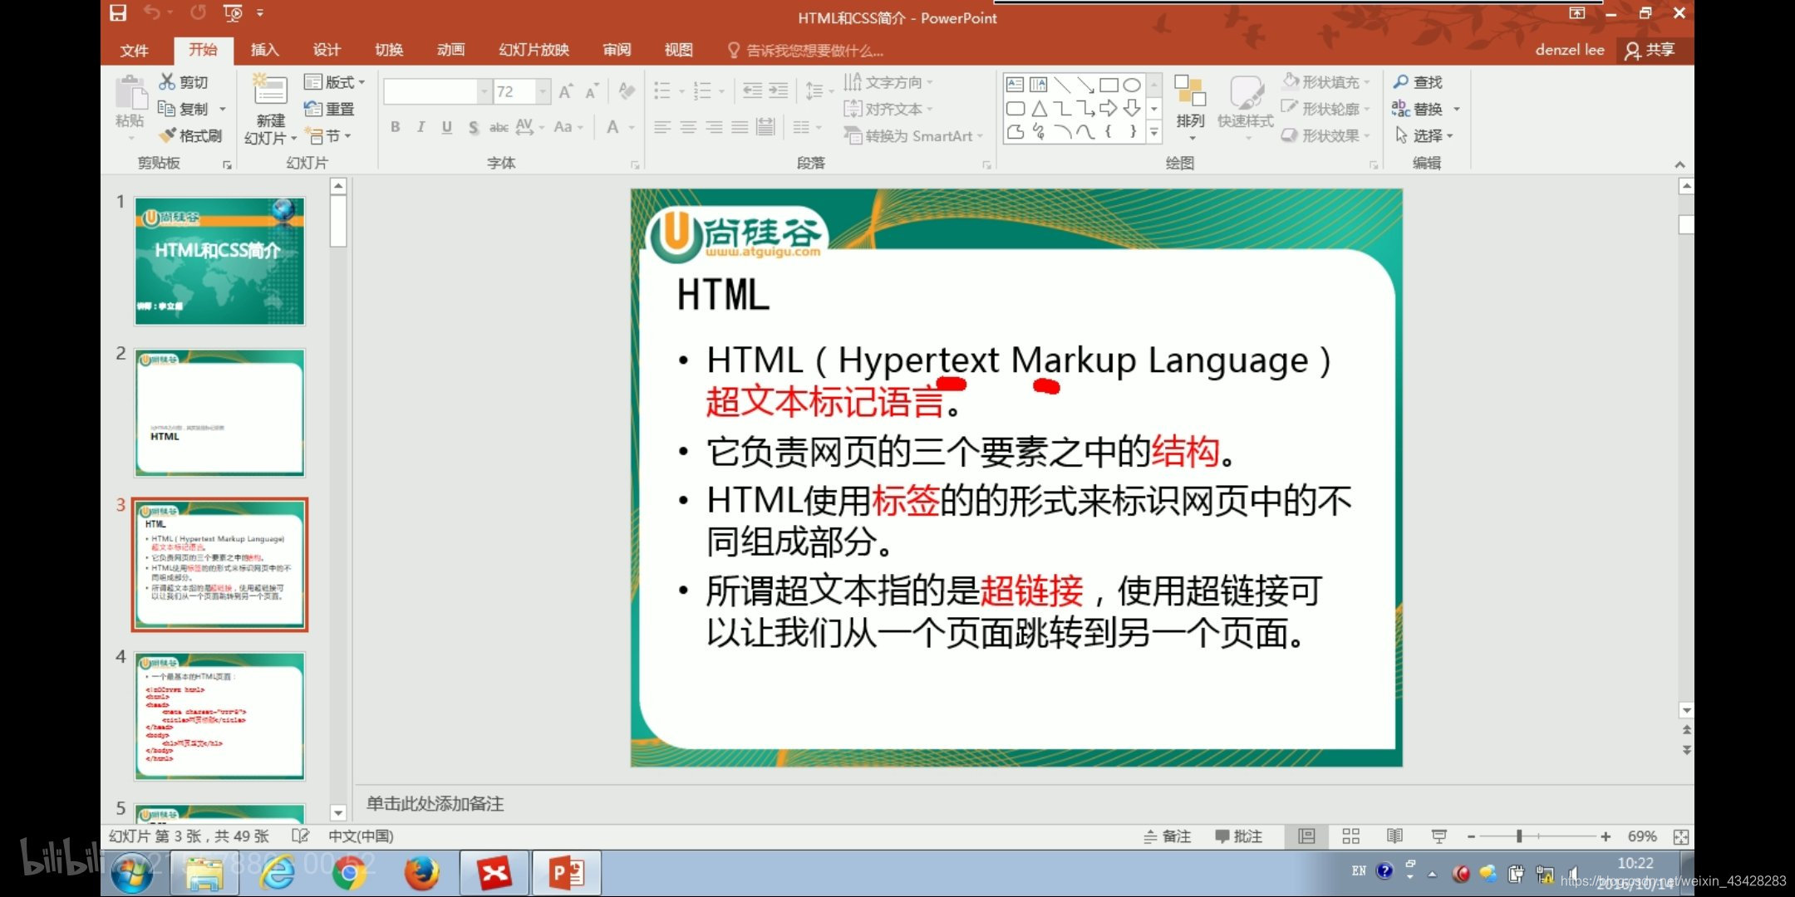Expand shapes gallery more arrow
Viewport: 1795px width, 897px height.
coord(1153,132)
